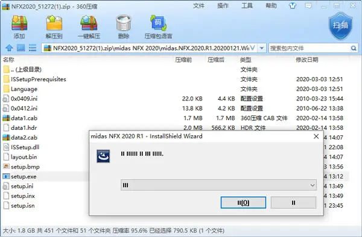Image resolution: width=362 pixels, height=237 pixels.
Task: Click the 0x0409.ini file icon
Action: tap(6, 99)
